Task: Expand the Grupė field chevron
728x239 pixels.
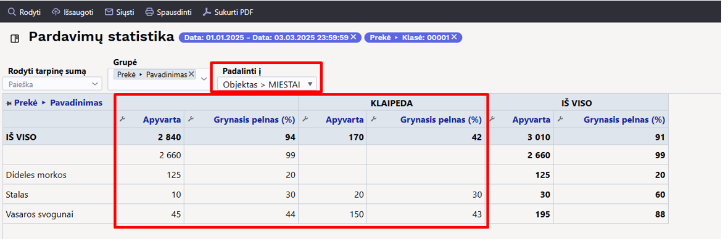Action: 204,79
